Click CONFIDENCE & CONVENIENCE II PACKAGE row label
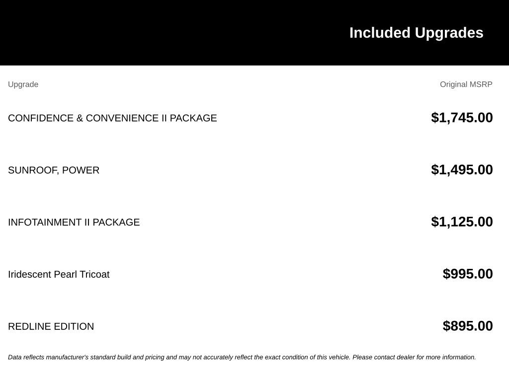This screenshot has width=509, height=381. 112,118
